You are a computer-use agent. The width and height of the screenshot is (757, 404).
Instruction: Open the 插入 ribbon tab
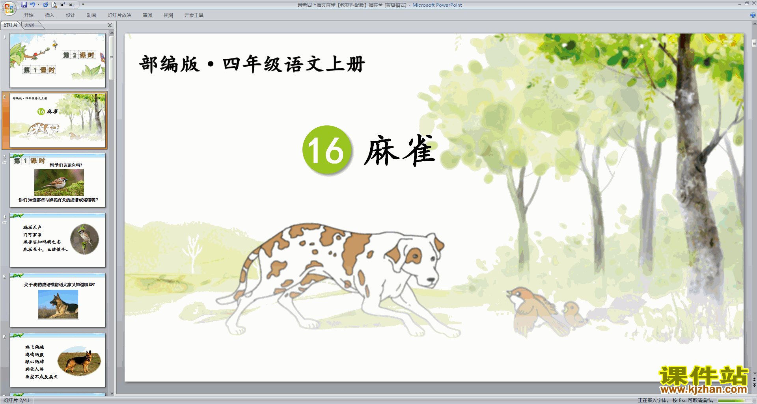click(50, 15)
